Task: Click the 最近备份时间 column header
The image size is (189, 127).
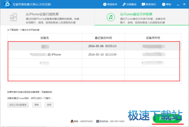Action: (x=103, y=38)
